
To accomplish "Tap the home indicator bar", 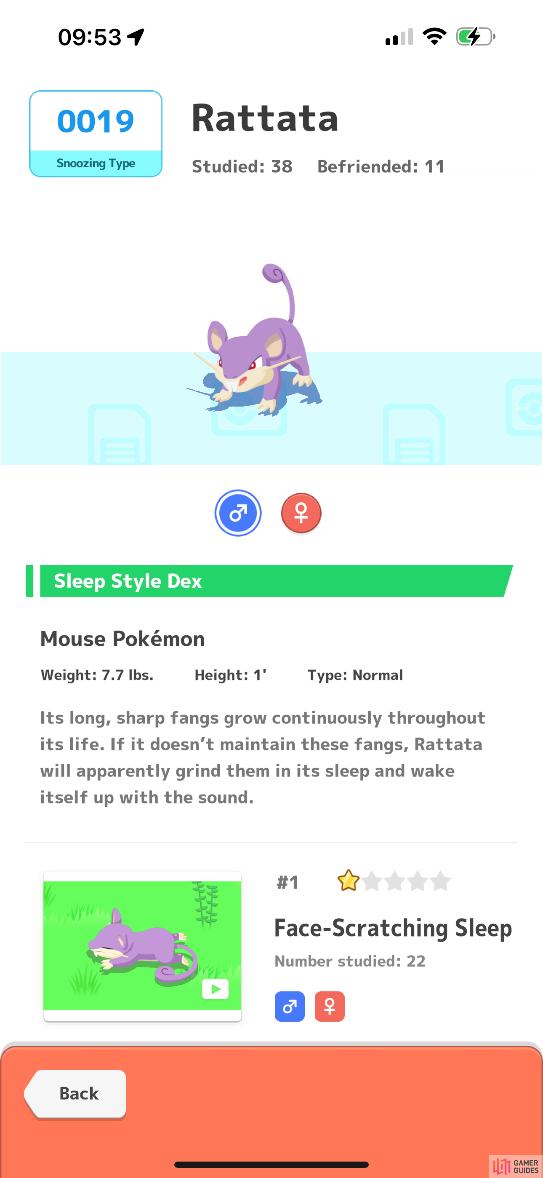I will coord(271,1164).
